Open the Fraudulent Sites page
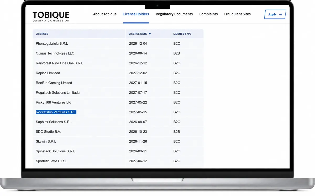 click(x=237, y=14)
